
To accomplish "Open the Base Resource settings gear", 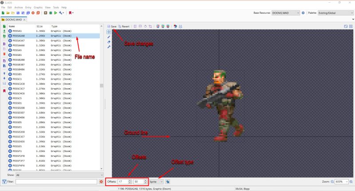I will [x=303, y=13].
